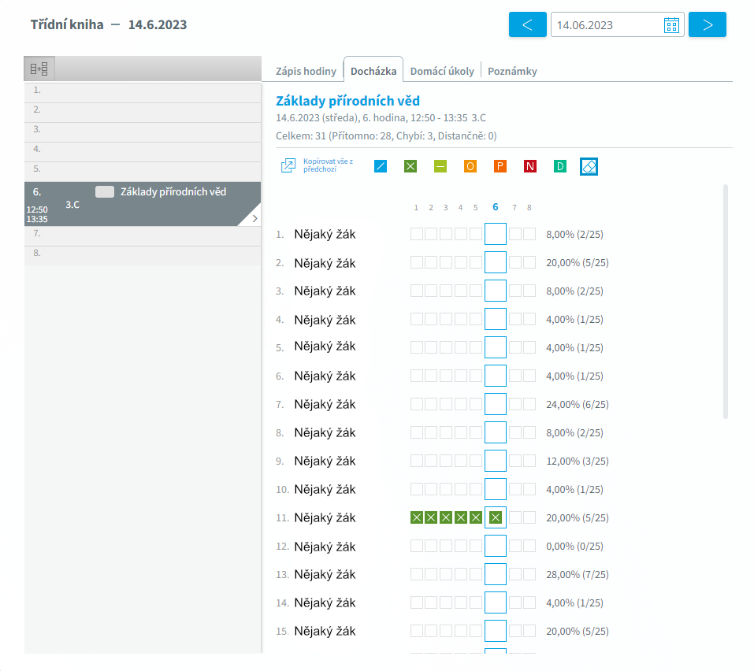Screen dimensions: 754x671
Task: Toggle hour 6 absence mark for student 11
Action: coord(495,517)
